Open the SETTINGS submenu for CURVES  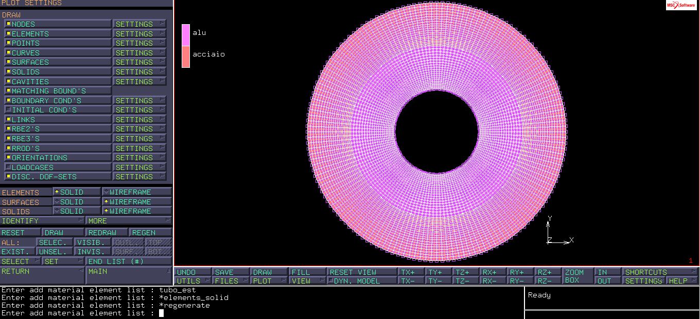[139, 53]
